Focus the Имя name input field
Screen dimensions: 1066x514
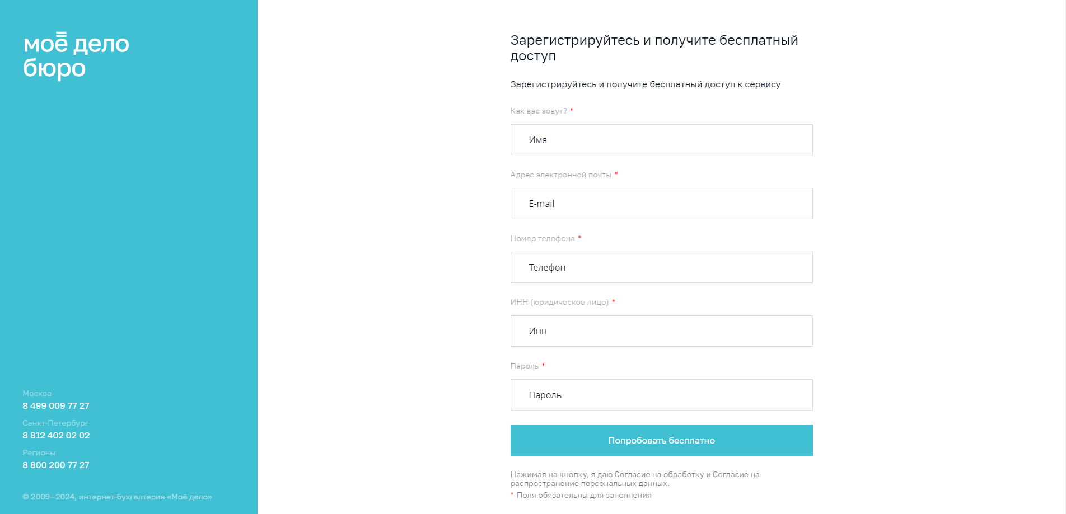[661, 140]
